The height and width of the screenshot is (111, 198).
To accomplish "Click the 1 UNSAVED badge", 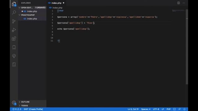I will (40, 8).
